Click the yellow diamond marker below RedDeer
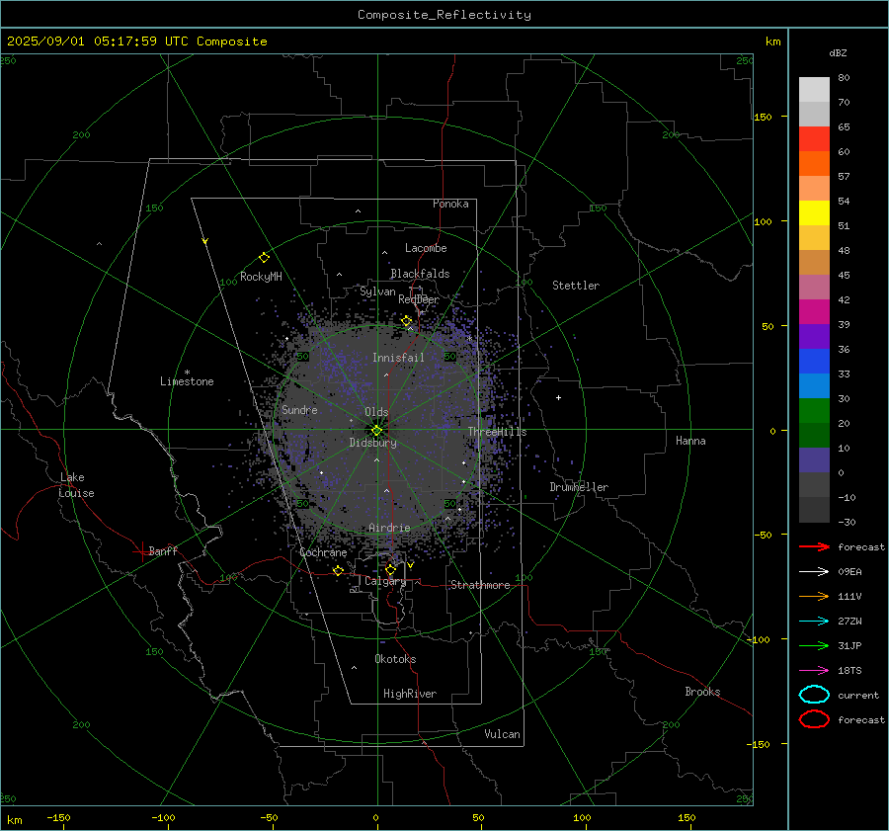This screenshot has width=889, height=831. point(406,321)
